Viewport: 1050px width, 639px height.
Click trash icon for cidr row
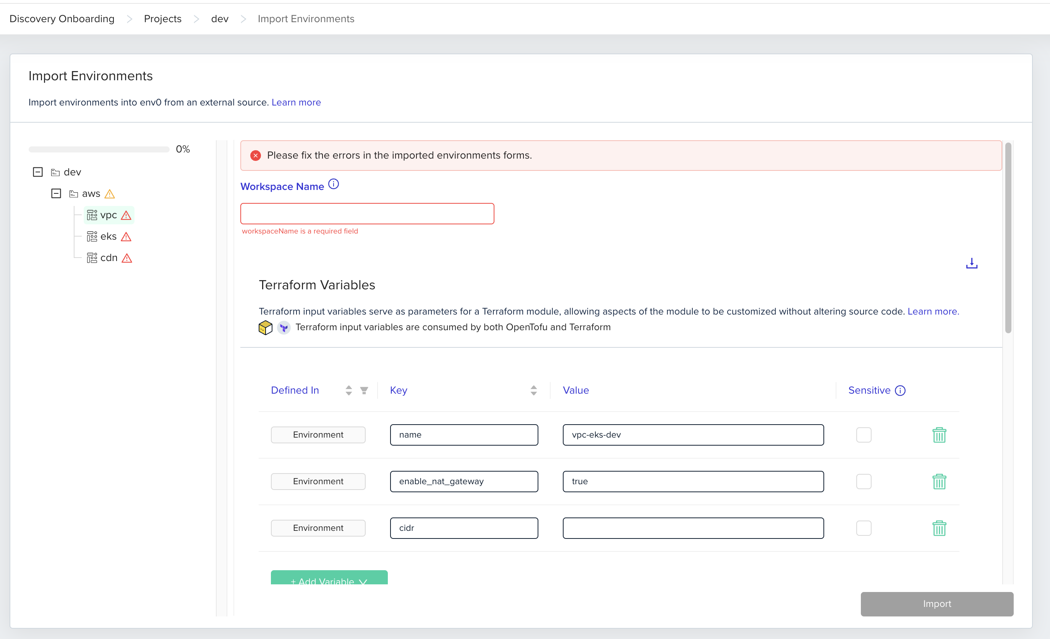click(939, 528)
